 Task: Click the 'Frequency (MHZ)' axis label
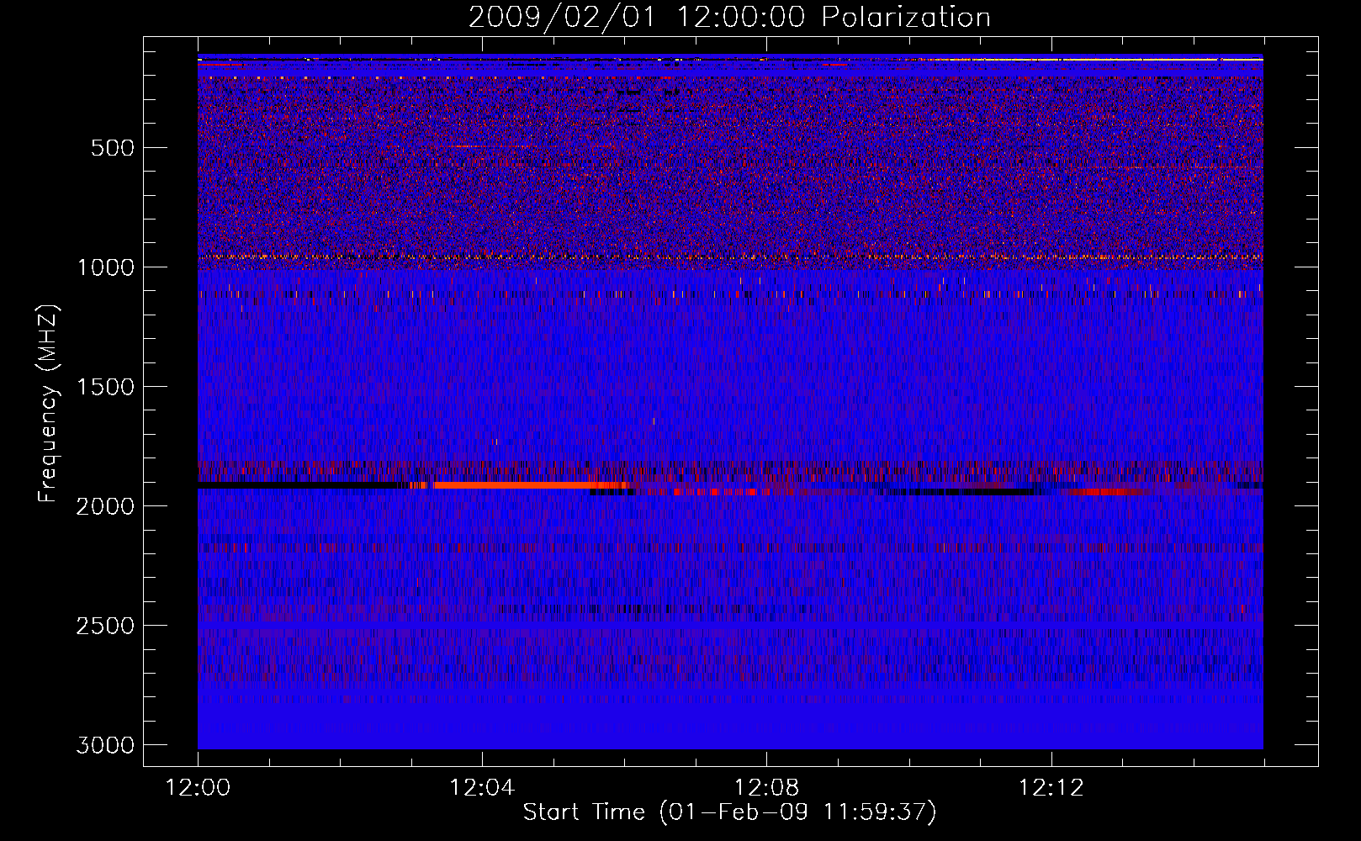click(49, 405)
